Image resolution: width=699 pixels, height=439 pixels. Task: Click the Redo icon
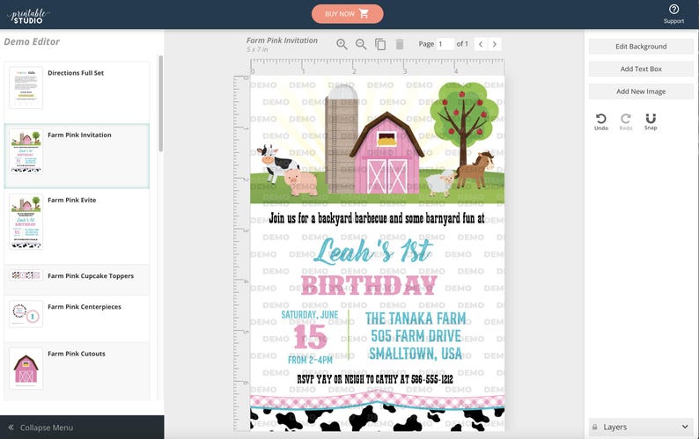[626, 121]
